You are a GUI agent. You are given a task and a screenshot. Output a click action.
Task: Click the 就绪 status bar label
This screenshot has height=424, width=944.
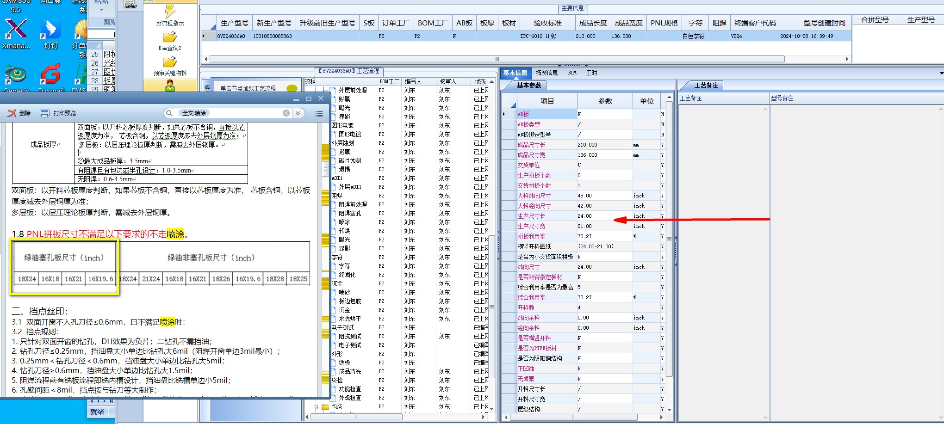tap(97, 412)
